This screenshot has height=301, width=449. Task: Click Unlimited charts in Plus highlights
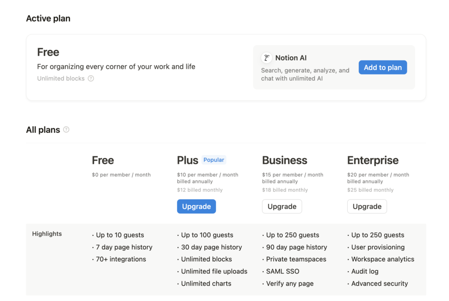click(206, 283)
